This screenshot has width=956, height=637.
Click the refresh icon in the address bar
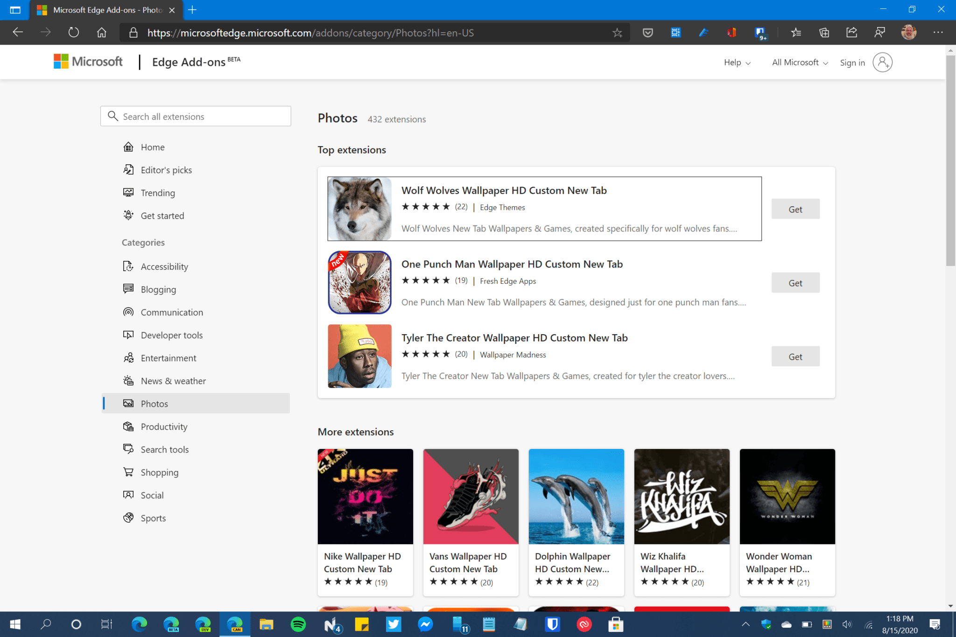74,32
